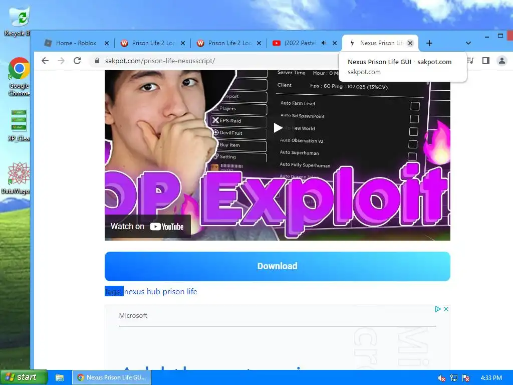Click the blue Download button
Viewport: 513px width, 385px height.
pos(278,266)
